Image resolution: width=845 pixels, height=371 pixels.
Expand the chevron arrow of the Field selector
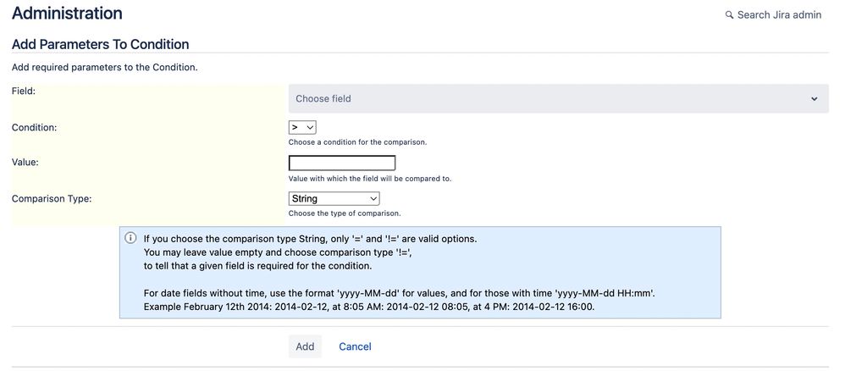click(815, 99)
